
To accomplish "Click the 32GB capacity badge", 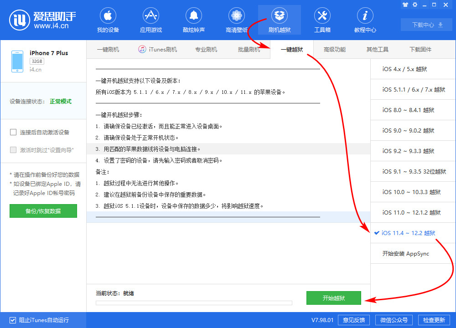I will click(x=37, y=61).
